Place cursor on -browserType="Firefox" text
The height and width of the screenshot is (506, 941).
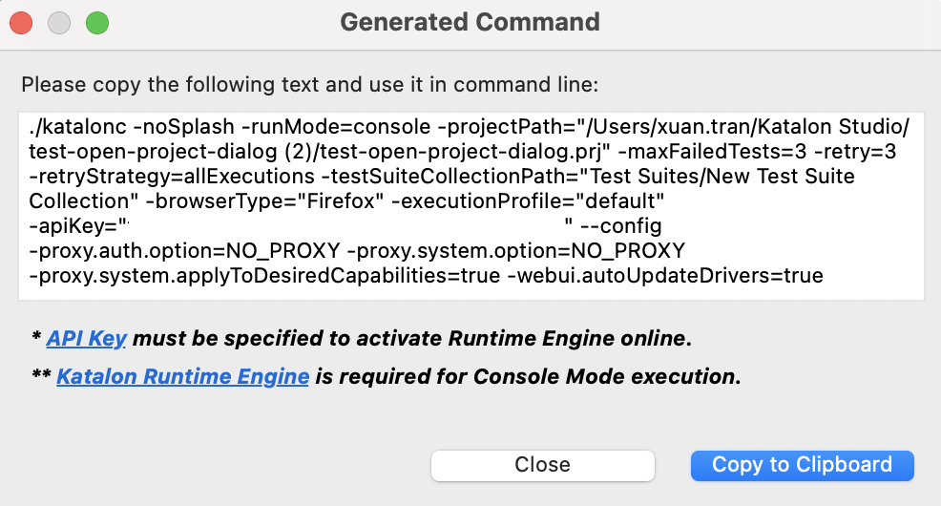[261, 201]
